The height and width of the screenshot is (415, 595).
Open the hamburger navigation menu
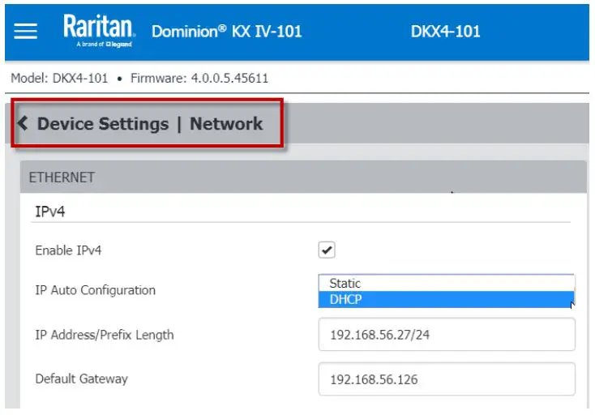(x=25, y=31)
